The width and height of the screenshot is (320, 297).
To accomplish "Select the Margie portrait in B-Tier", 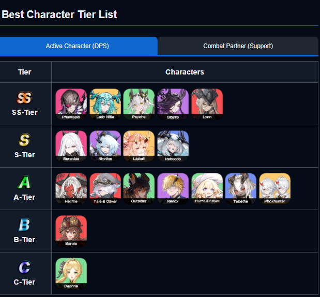I will 71,231.
